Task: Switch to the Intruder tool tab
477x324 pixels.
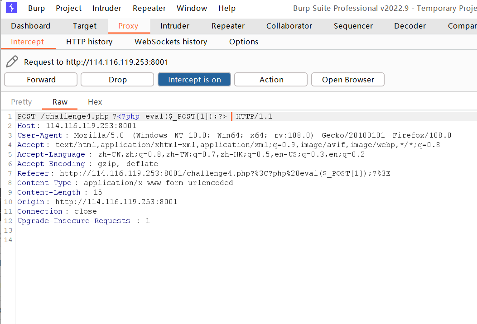Action: (x=174, y=26)
